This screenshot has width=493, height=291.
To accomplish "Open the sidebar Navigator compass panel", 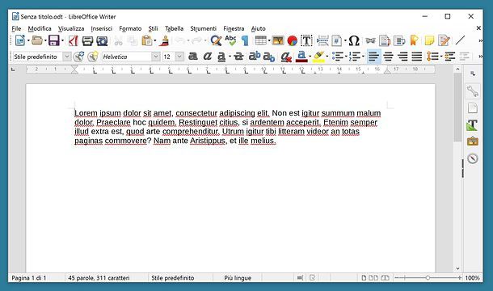I will (472, 158).
